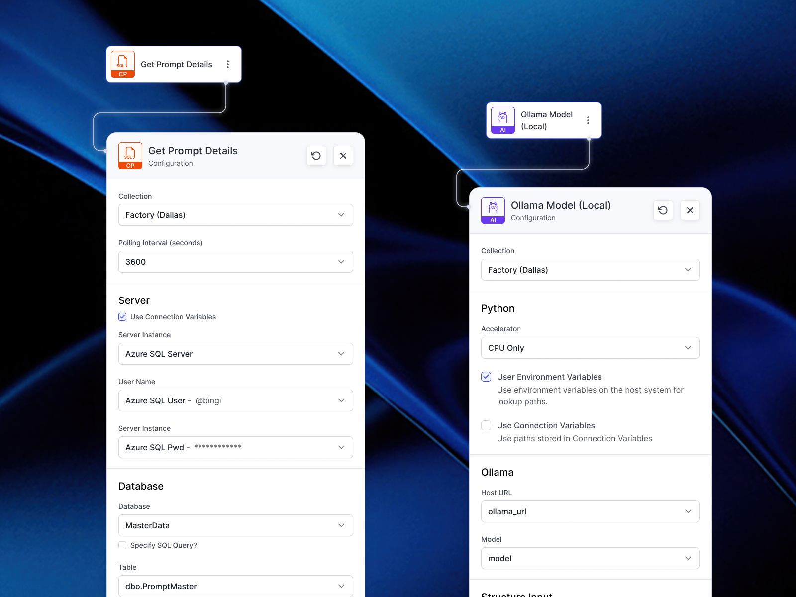Image resolution: width=796 pixels, height=597 pixels.
Task: Expand the Polling Interval dropdown showing 3600
Action: [x=236, y=262]
